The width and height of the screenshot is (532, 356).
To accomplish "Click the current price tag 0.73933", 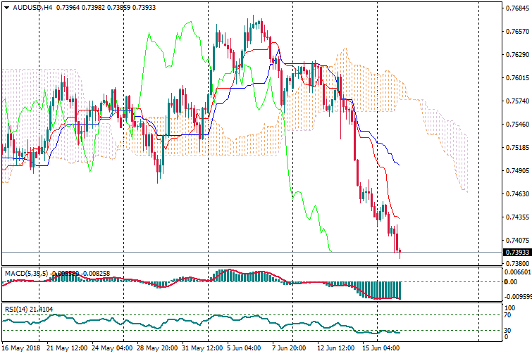I will 516,252.
